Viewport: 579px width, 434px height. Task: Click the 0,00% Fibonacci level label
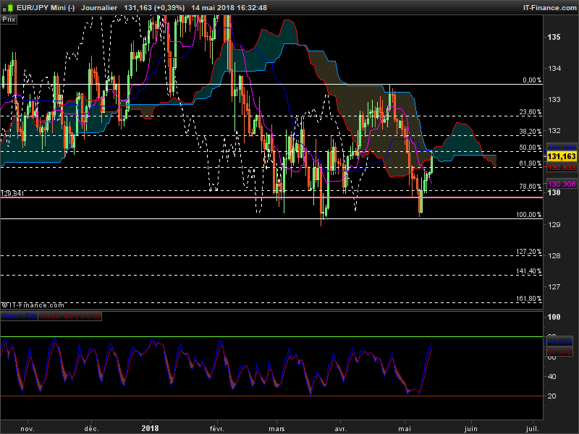click(x=532, y=80)
